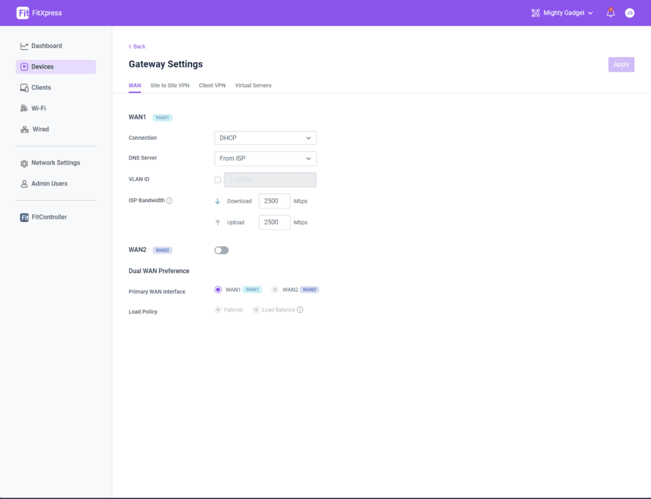Click the FitXpress logo icon
651x499 pixels.
tap(23, 13)
